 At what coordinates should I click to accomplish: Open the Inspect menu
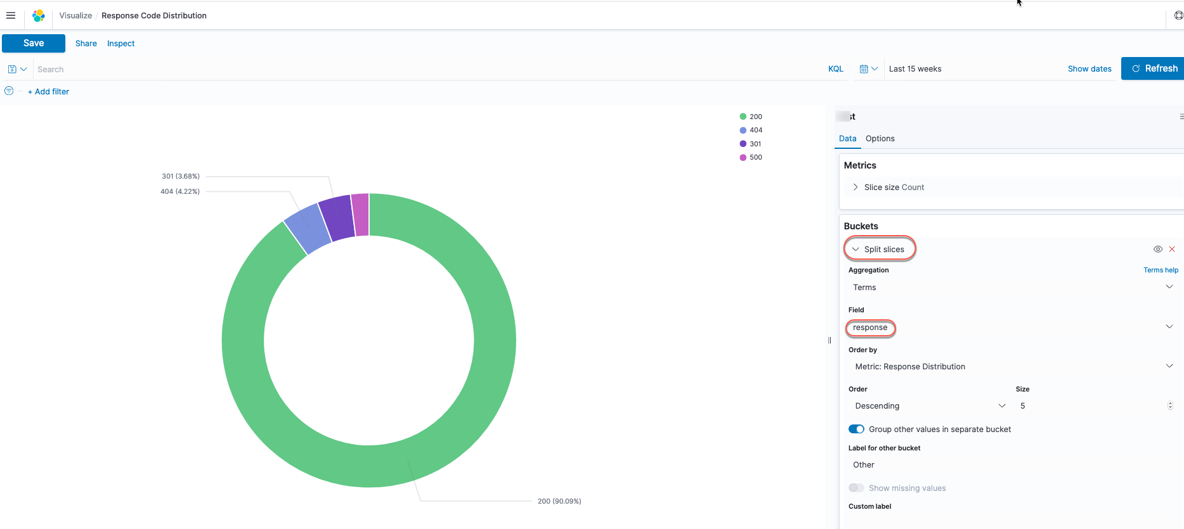[121, 44]
